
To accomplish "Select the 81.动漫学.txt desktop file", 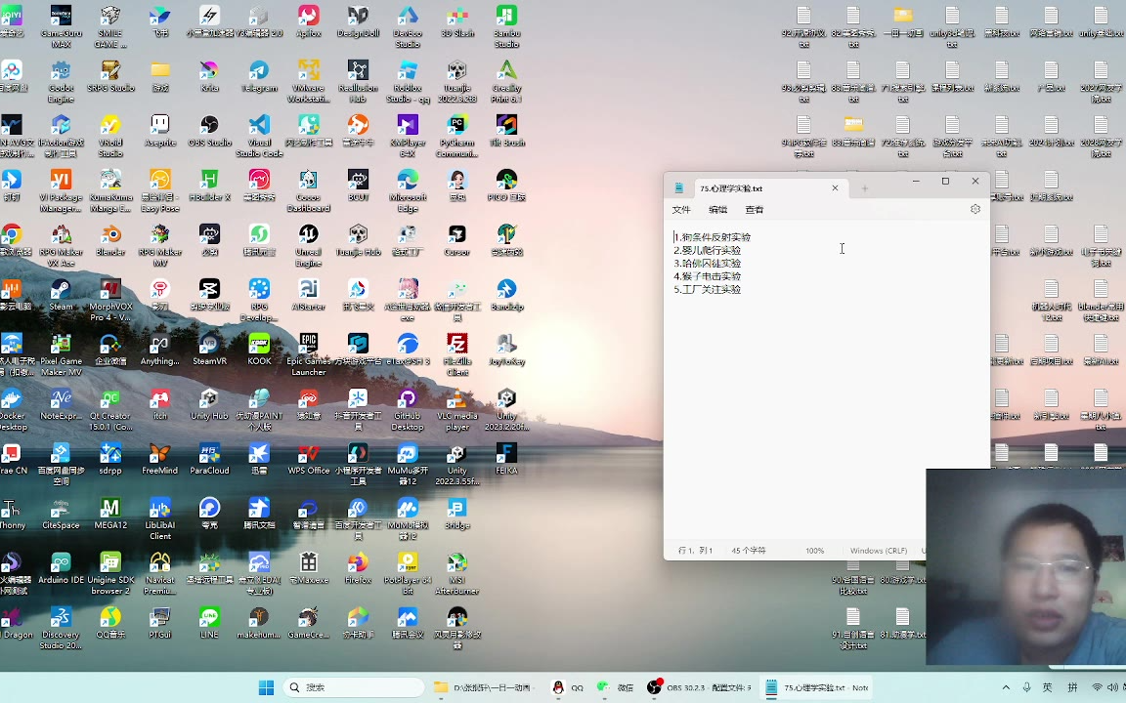I will (903, 623).
